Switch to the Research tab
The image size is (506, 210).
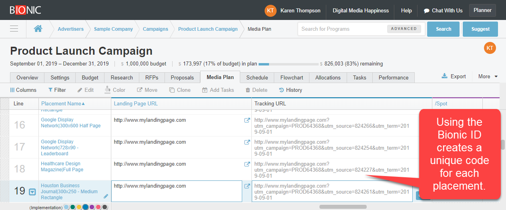[122, 77]
